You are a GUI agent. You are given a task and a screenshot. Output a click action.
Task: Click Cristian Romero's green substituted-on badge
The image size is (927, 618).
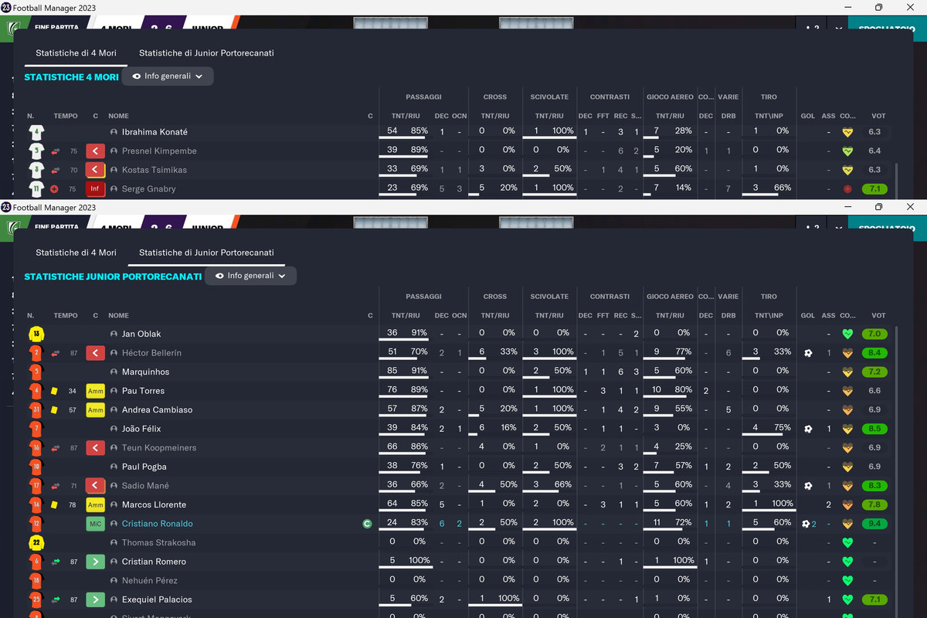pos(95,562)
